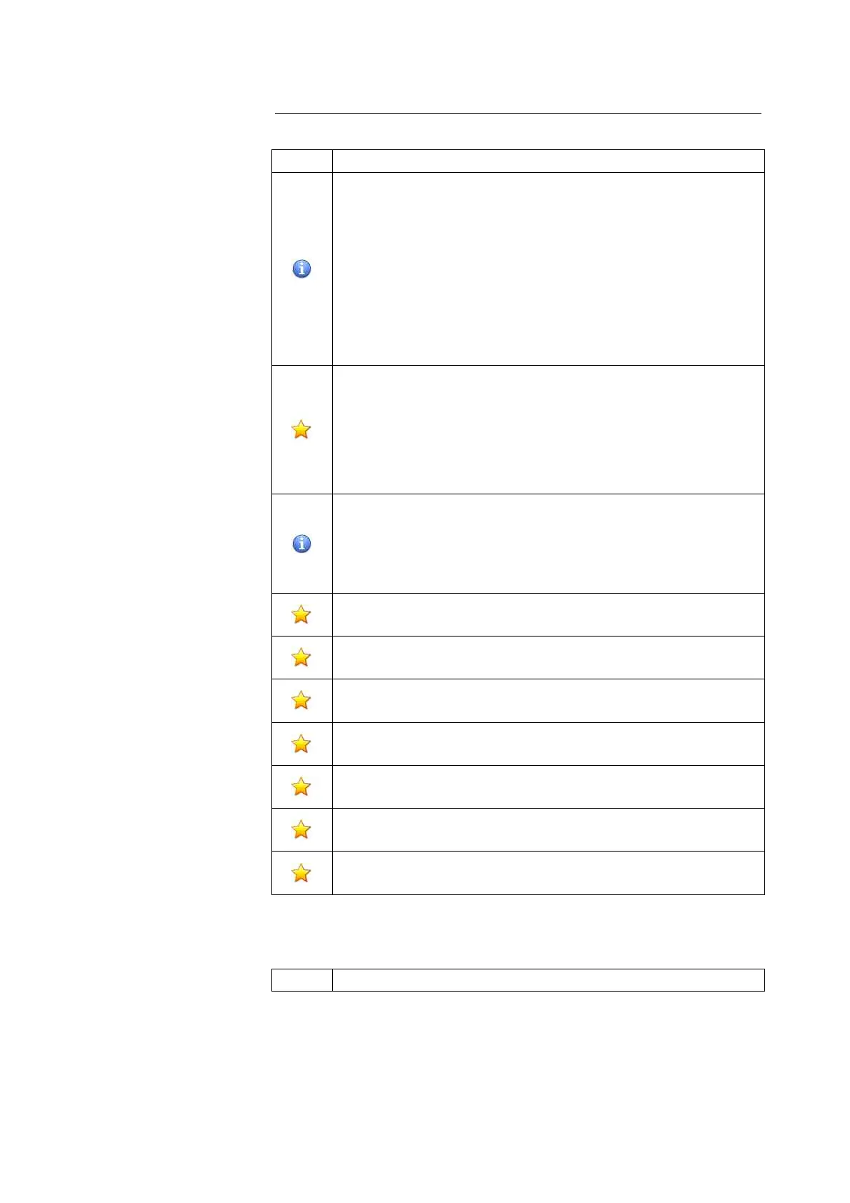Select the fourth star icon from the top
The height and width of the screenshot is (1203, 850).
point(301,700)
